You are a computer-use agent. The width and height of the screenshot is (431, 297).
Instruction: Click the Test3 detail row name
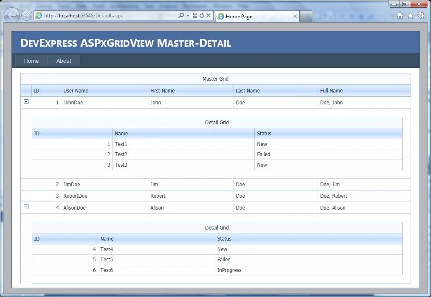[x=183, y=165]
